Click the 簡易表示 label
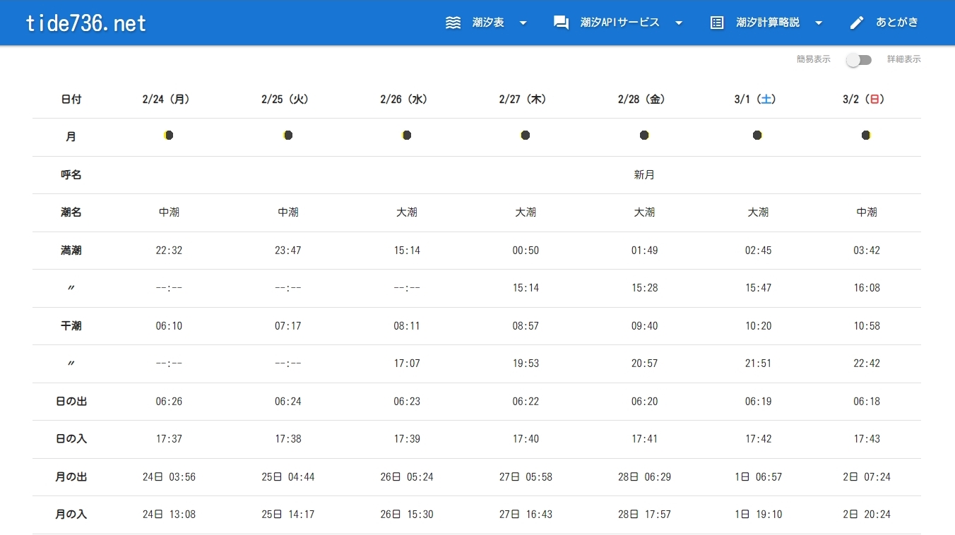 coord(814,59)
